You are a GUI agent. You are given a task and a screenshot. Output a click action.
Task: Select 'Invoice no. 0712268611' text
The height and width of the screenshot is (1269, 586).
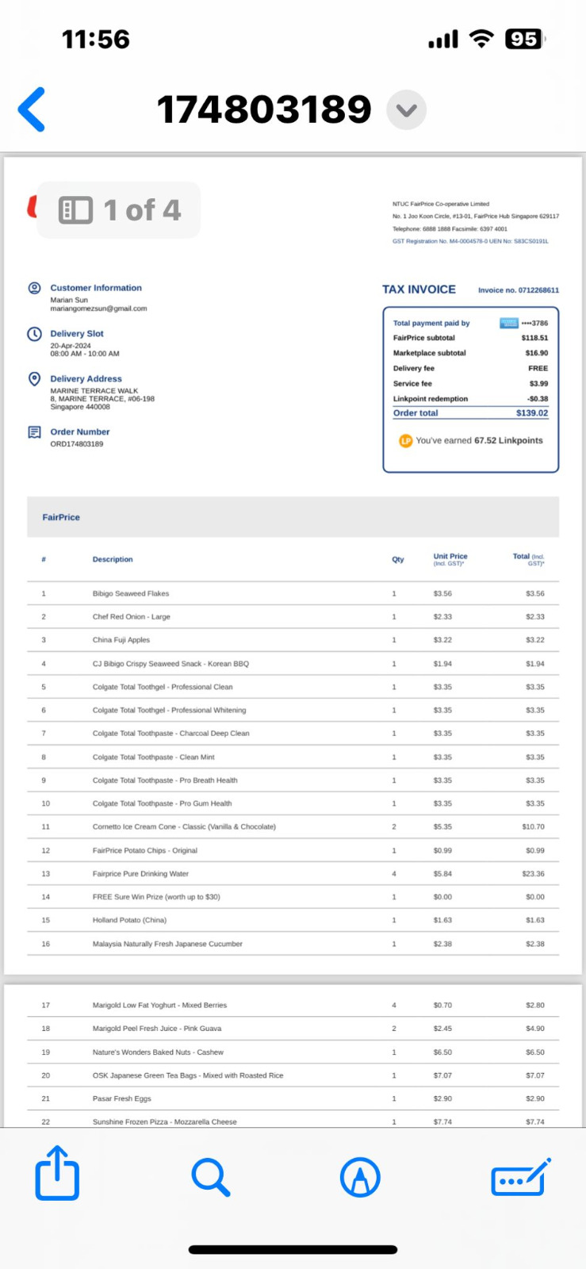[518, 290]
